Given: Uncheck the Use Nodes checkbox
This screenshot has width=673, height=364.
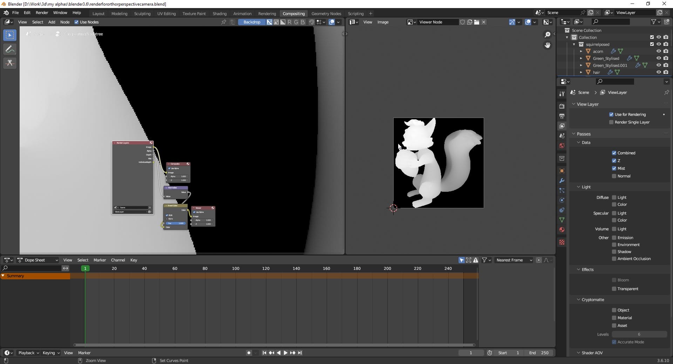Looking at the screenshot, I should (76, 22).
